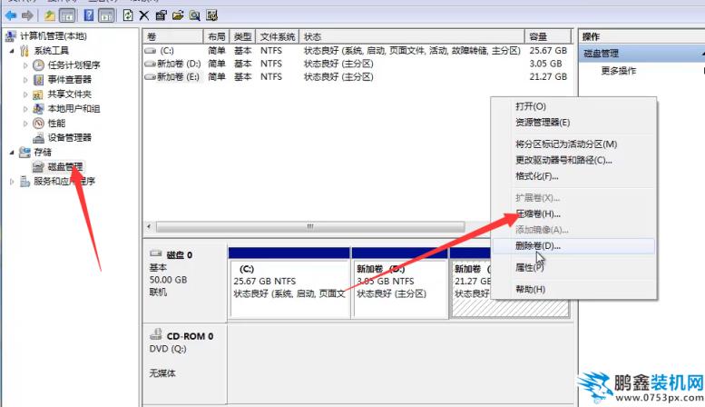Expand the 性能 node arrow
The image size is (705, 407).
(25, 123)
